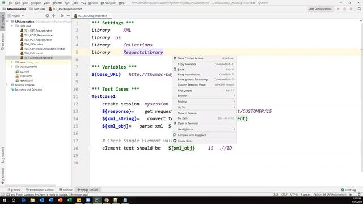This screenshot has width=363, height=204.
Task: Open PowerPoint from taskbar
Action: (60, 200)
